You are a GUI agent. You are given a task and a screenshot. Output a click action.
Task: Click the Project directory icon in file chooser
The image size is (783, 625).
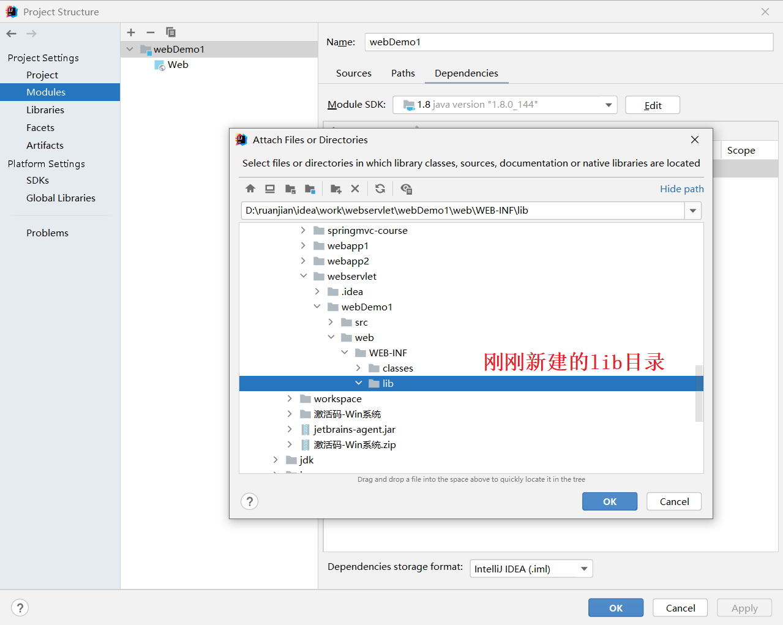click(x=290, y=189)
